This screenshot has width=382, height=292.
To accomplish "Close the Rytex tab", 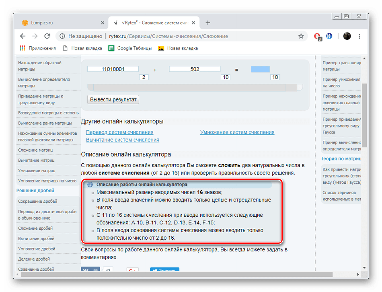I will [x=193, y=23].
